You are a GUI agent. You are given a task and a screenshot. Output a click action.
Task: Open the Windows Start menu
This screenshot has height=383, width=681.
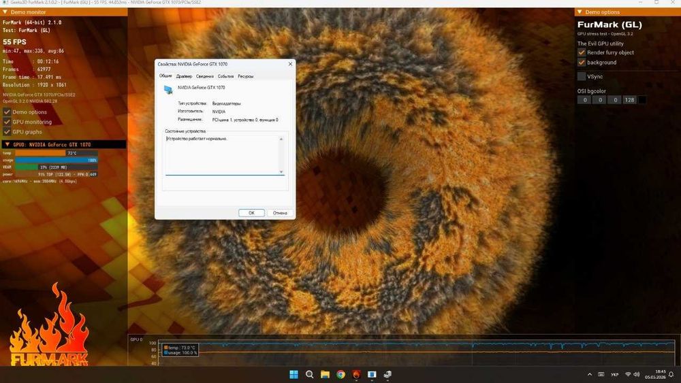294,374
